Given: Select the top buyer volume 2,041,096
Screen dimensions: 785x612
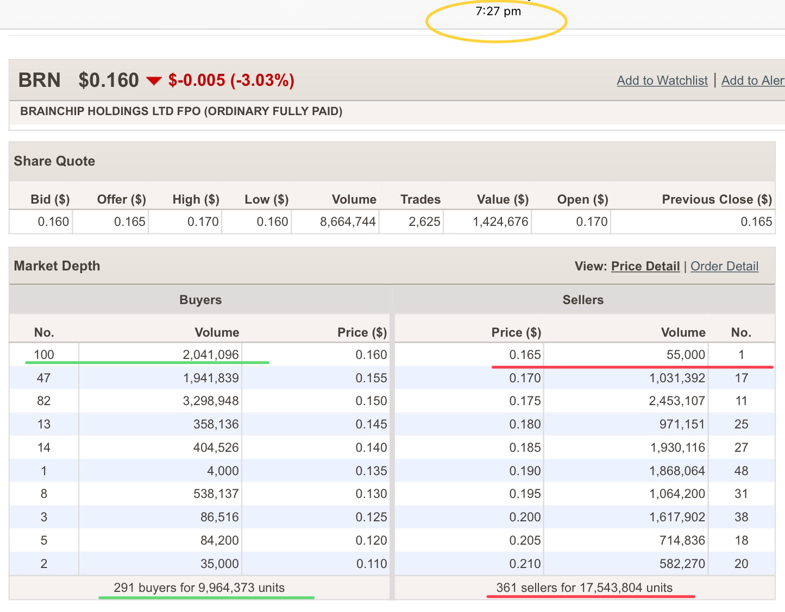Looking at the screenshot, I should click(x=210, y=355).
